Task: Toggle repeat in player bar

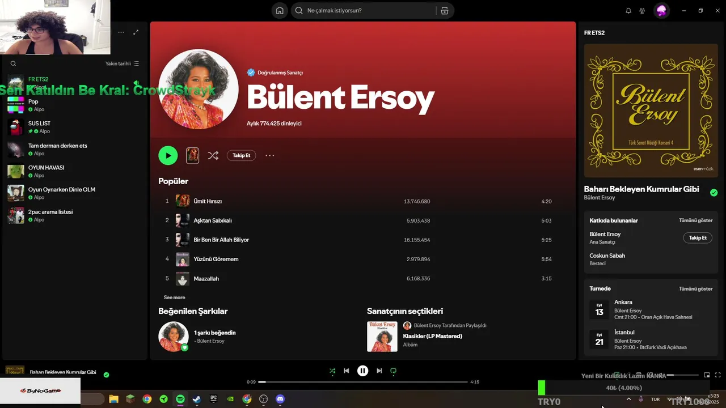Action: point(393,371)
